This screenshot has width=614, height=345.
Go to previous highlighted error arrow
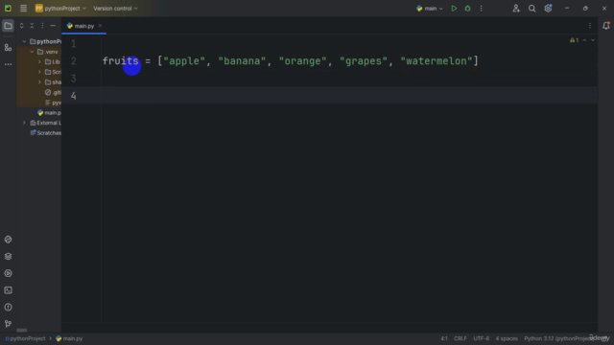point(584,40)
